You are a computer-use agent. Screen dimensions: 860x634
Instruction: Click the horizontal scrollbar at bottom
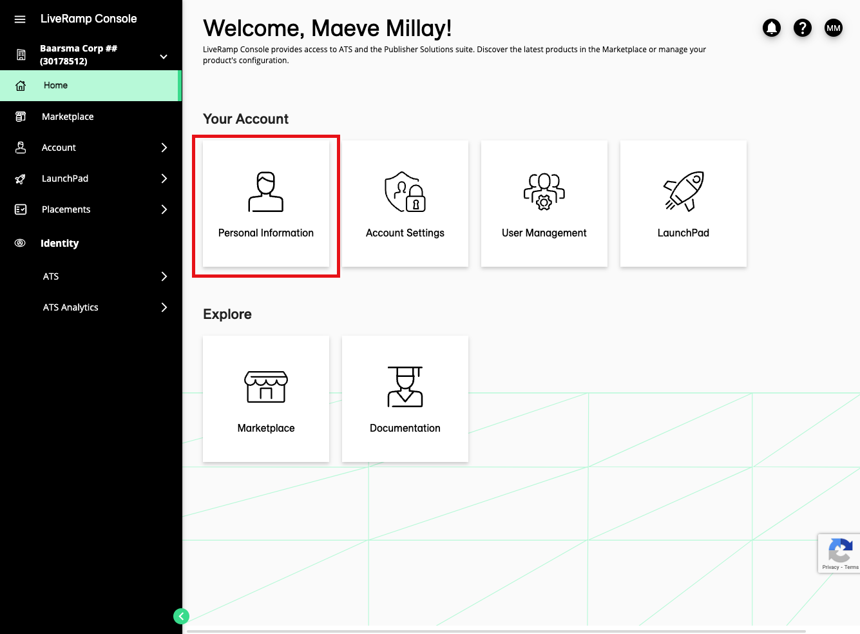click(496, 631)
